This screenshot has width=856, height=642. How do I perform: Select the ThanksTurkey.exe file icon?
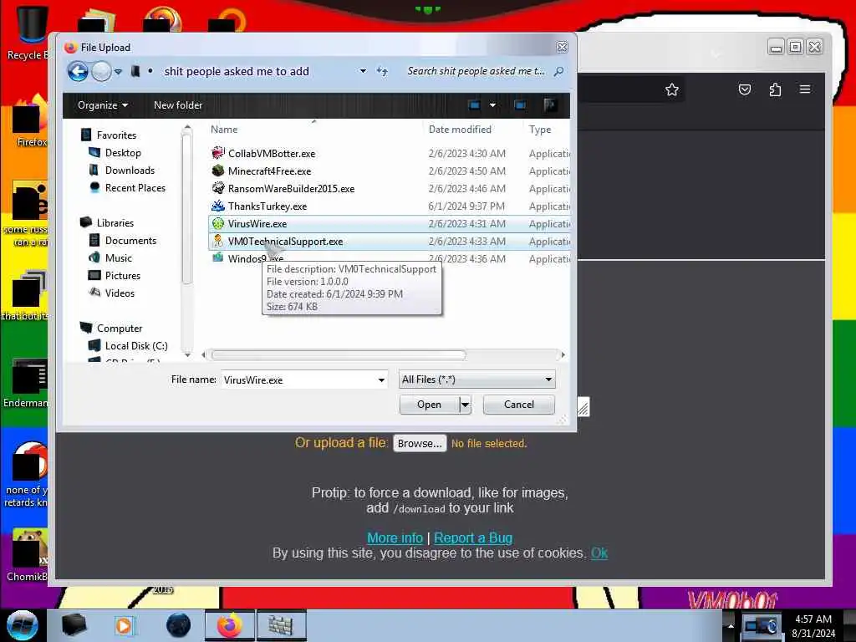pos(218,206)
